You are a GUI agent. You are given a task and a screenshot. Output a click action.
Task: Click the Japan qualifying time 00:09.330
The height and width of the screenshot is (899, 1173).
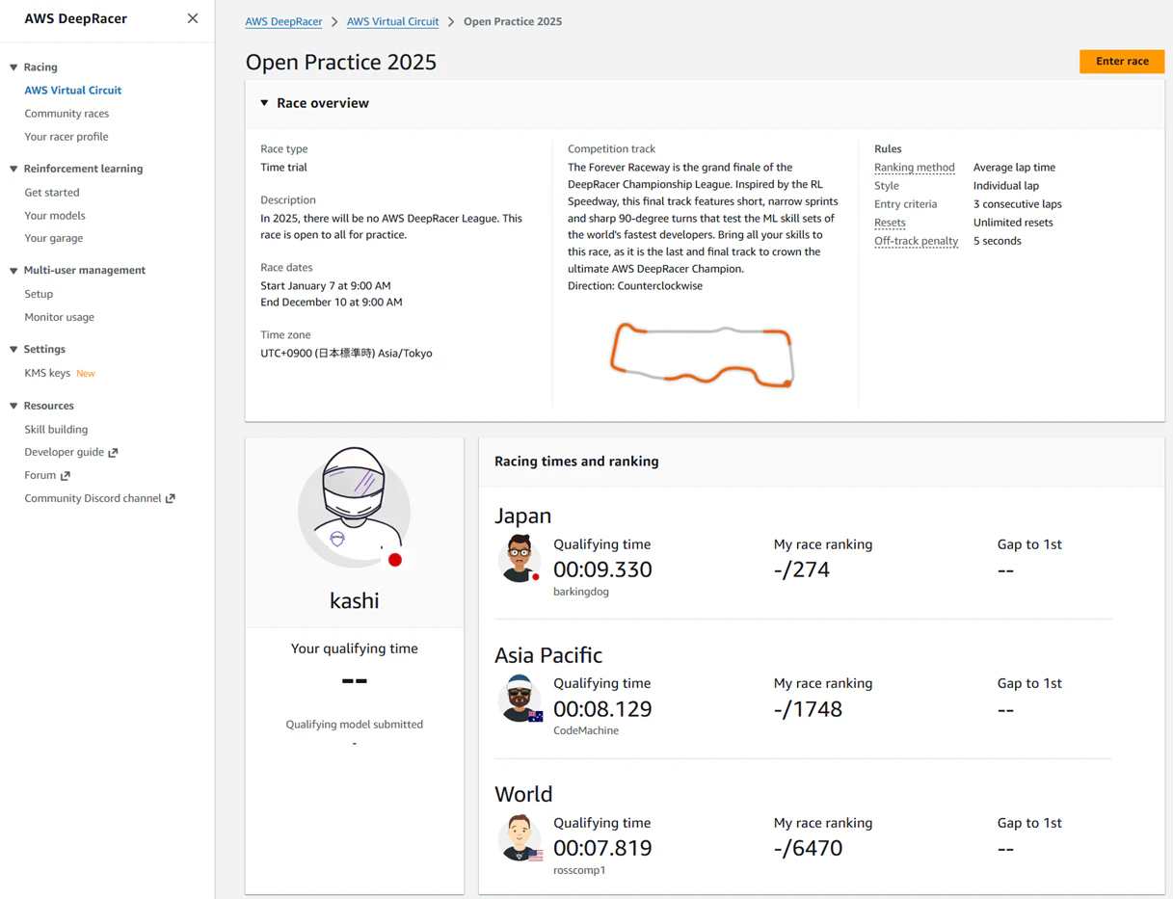click(x=602, y=569)
